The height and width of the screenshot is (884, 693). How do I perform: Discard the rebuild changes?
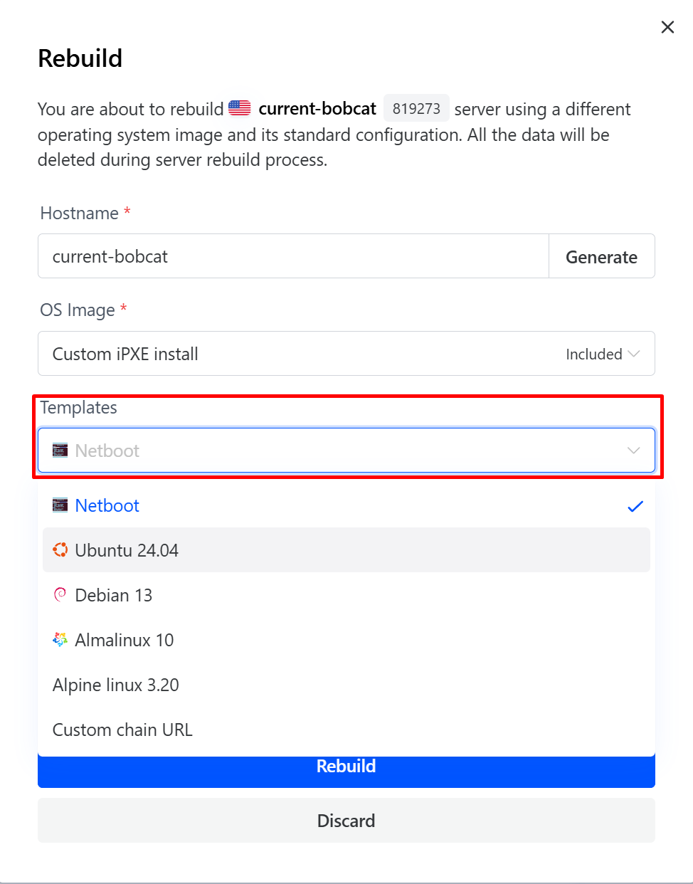click(x=346, y=821)
